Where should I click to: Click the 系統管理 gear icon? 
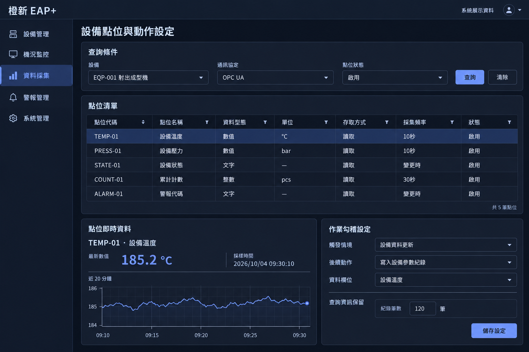(13, 118)
